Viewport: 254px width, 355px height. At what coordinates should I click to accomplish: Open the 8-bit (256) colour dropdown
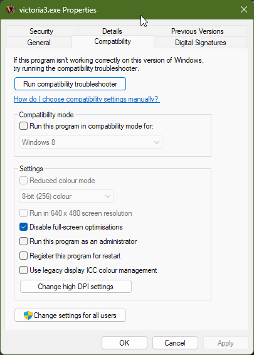pyautogui.click(x=66, y=196)
